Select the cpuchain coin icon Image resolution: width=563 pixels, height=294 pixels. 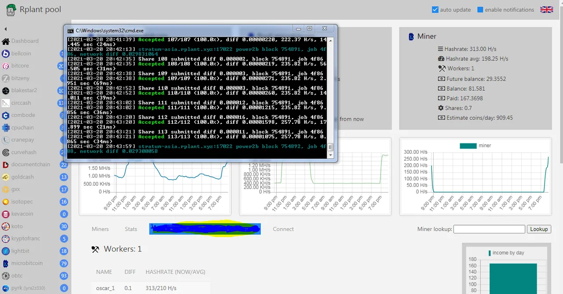tap(6, 128)
